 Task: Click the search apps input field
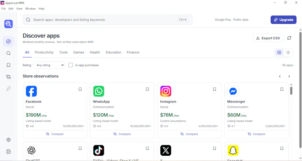[108, 20]
